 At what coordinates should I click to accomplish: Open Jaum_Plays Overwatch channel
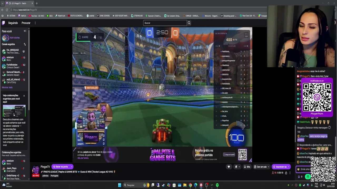[x=14, y=170]
